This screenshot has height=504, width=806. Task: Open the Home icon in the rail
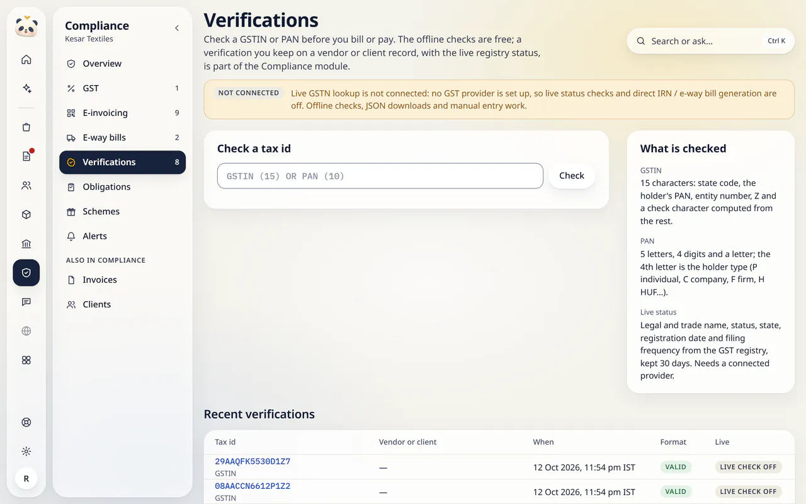click(x=26, y=60)
